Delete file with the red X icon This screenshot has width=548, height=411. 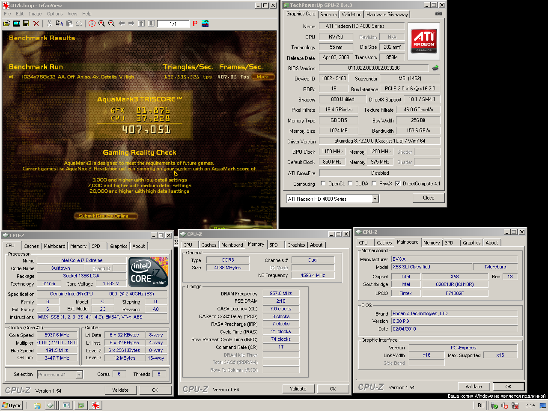36,24
